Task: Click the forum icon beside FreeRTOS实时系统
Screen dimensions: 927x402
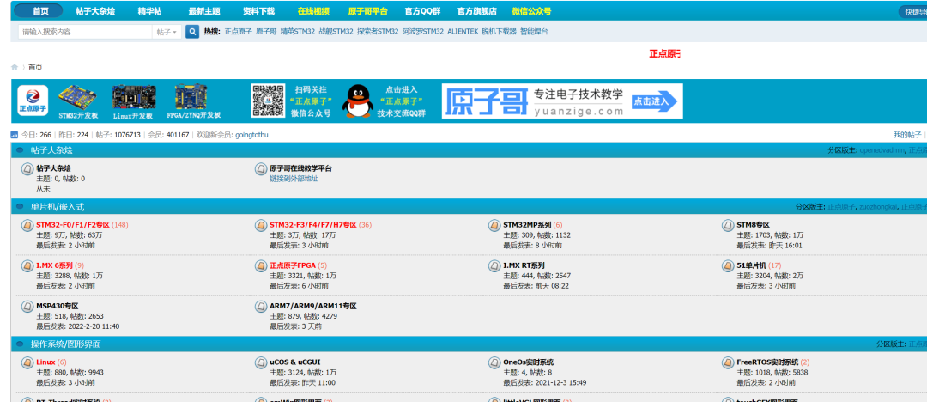Action: (x=728, y=362)
